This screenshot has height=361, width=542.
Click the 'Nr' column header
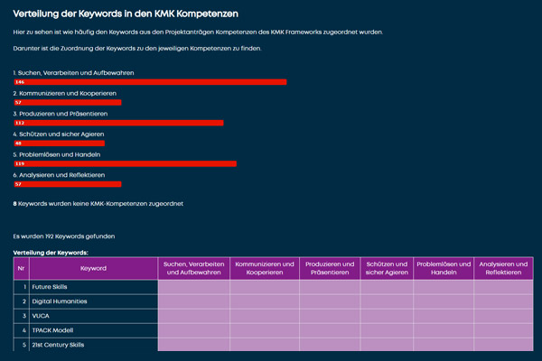click(21, 268)
